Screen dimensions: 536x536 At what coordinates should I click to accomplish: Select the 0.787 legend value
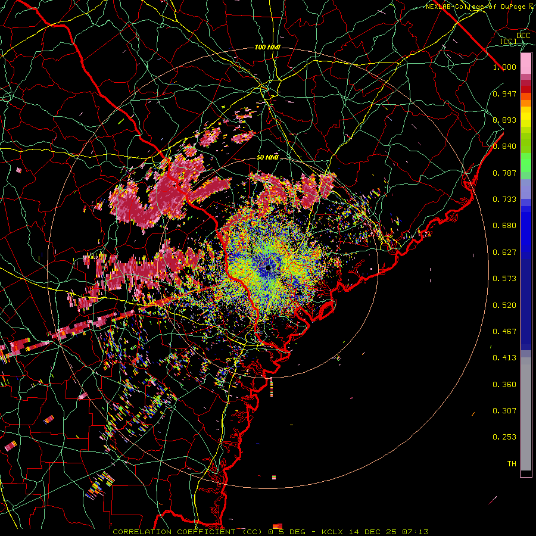[x=504, y=173]
